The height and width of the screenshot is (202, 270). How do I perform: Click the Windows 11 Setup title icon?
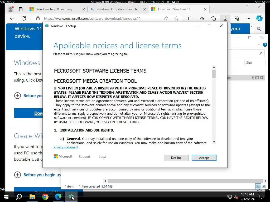[47, 26]
